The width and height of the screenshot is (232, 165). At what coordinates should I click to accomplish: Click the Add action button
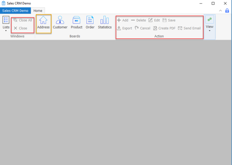(123, 21)
